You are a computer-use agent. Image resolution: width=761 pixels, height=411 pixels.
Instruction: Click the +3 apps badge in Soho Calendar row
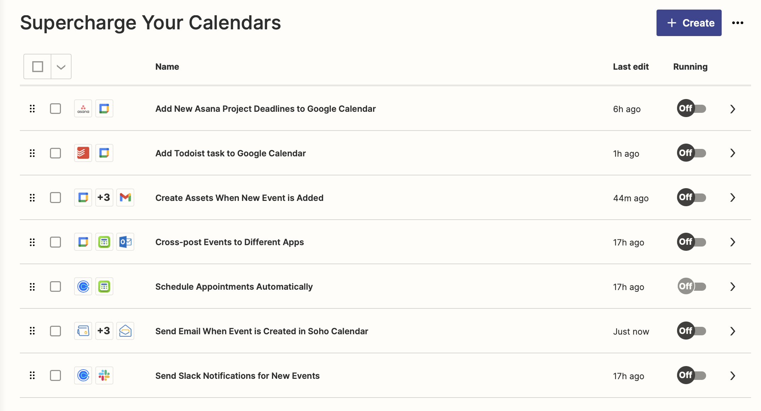pyautogui.click(x=104, y=331)
